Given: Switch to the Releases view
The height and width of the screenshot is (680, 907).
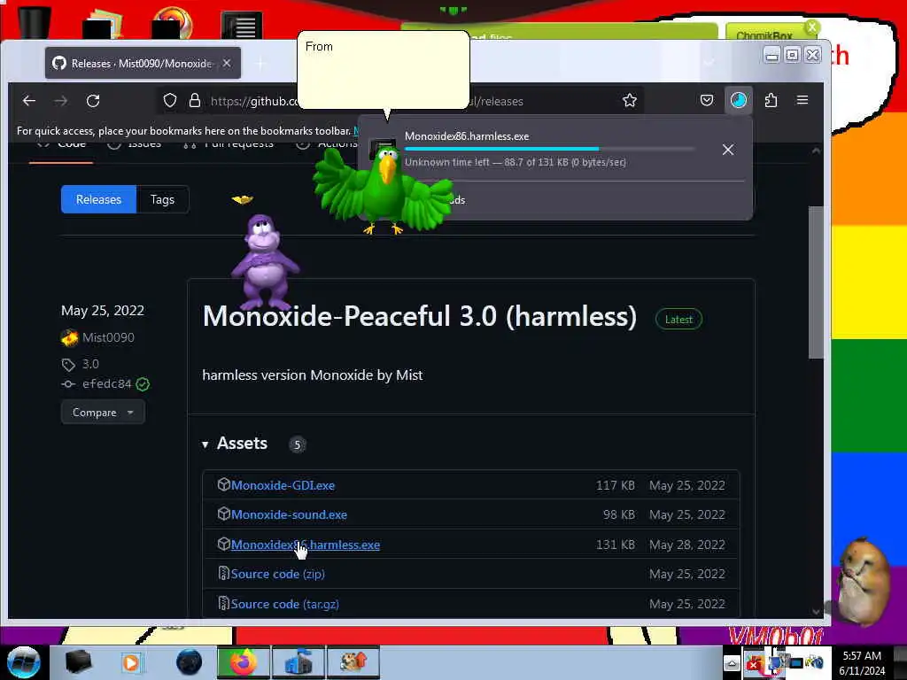Looking at the screenshot, I should (x=98, y=199).
